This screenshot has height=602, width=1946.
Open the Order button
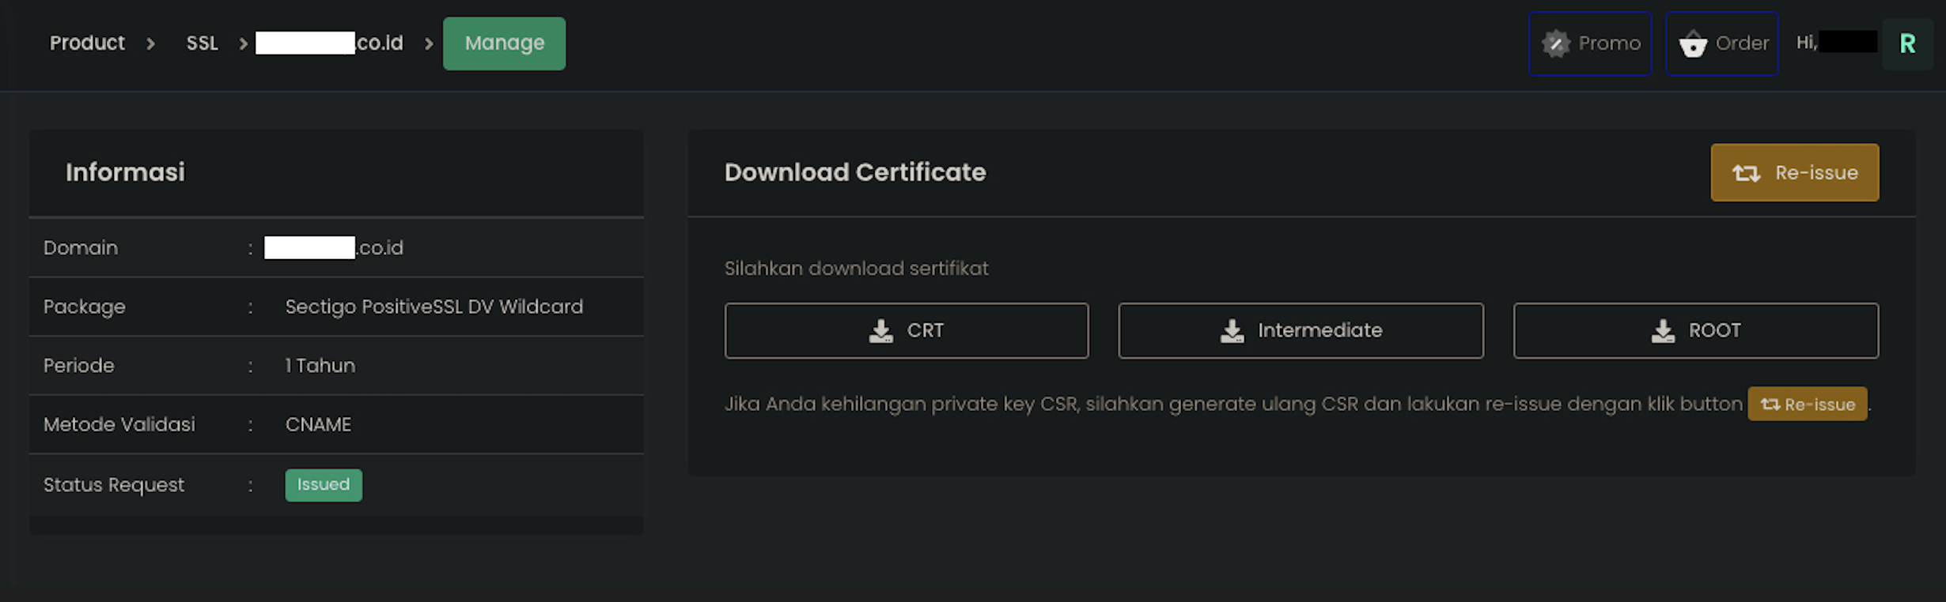pyautogui.click(x=1722, y=43)
